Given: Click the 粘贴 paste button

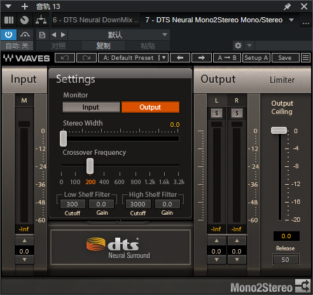Looking at the screenshot, I should point(148,46).
